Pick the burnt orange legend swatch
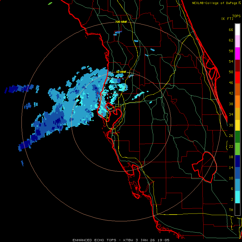The image size is (242, 242). pyautogui.click(x=237, y=89)
